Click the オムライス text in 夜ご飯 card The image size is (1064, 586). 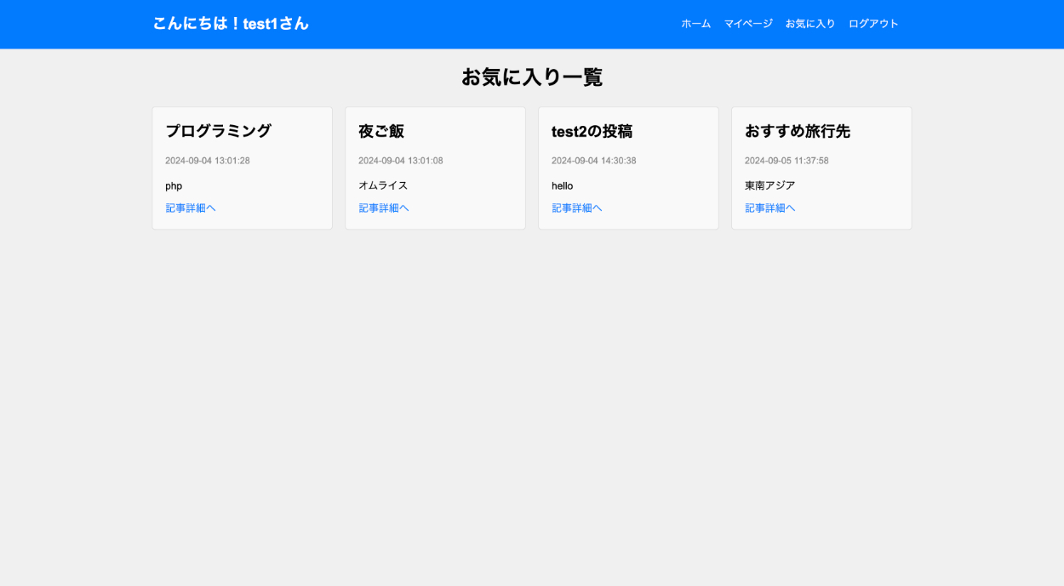tap(383, 185)
